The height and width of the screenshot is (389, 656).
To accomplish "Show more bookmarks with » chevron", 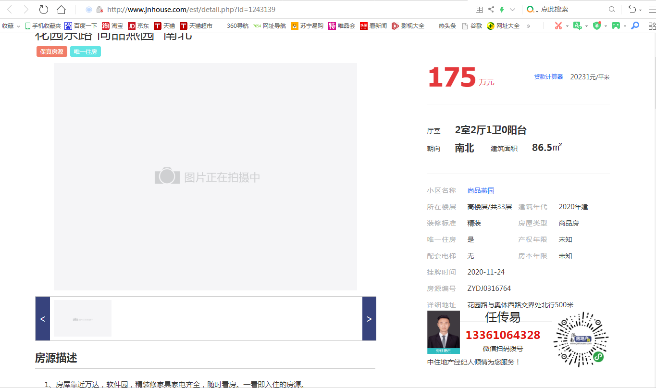I will 528,26.
